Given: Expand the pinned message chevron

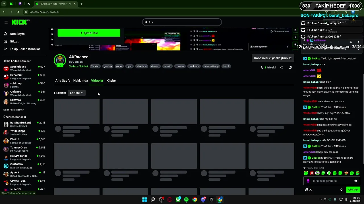Looking at the screenshot, I should [358, 48].
